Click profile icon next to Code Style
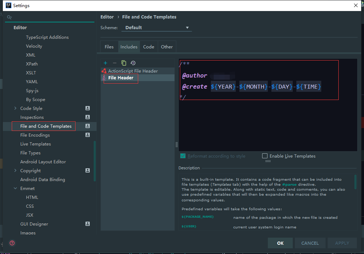 88,108
